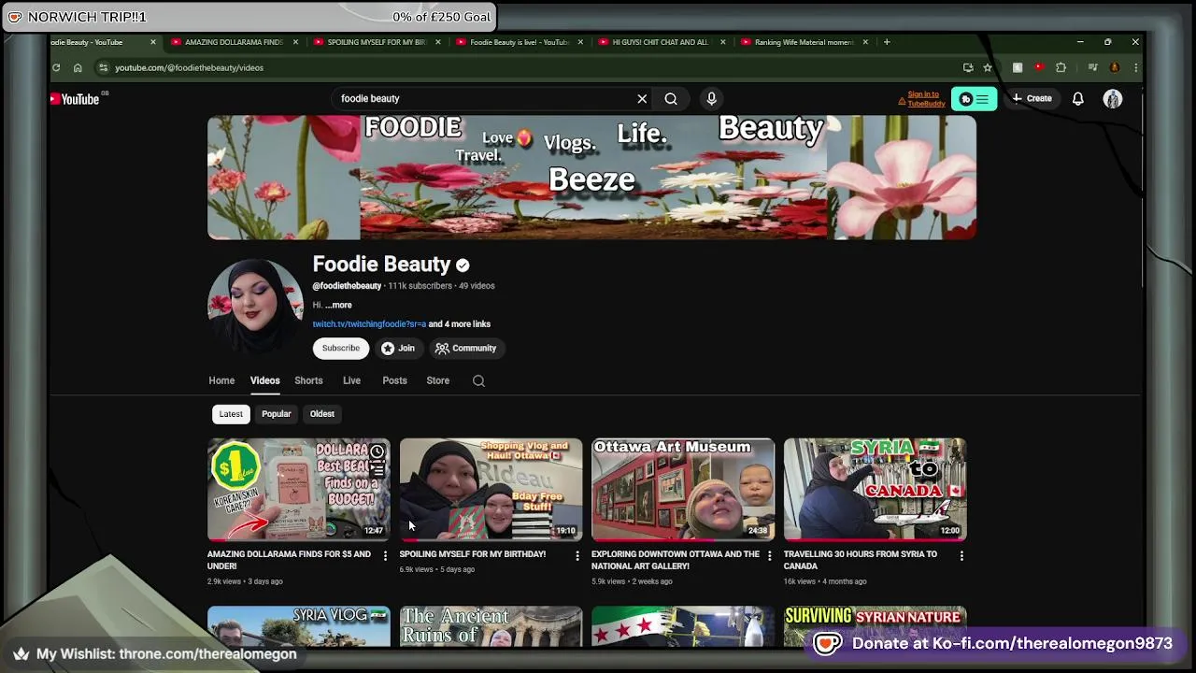The height and width of the screenshot is (673, 1196).
Task: Click the Foodie Beauty channel avatar
Action: 255,307
